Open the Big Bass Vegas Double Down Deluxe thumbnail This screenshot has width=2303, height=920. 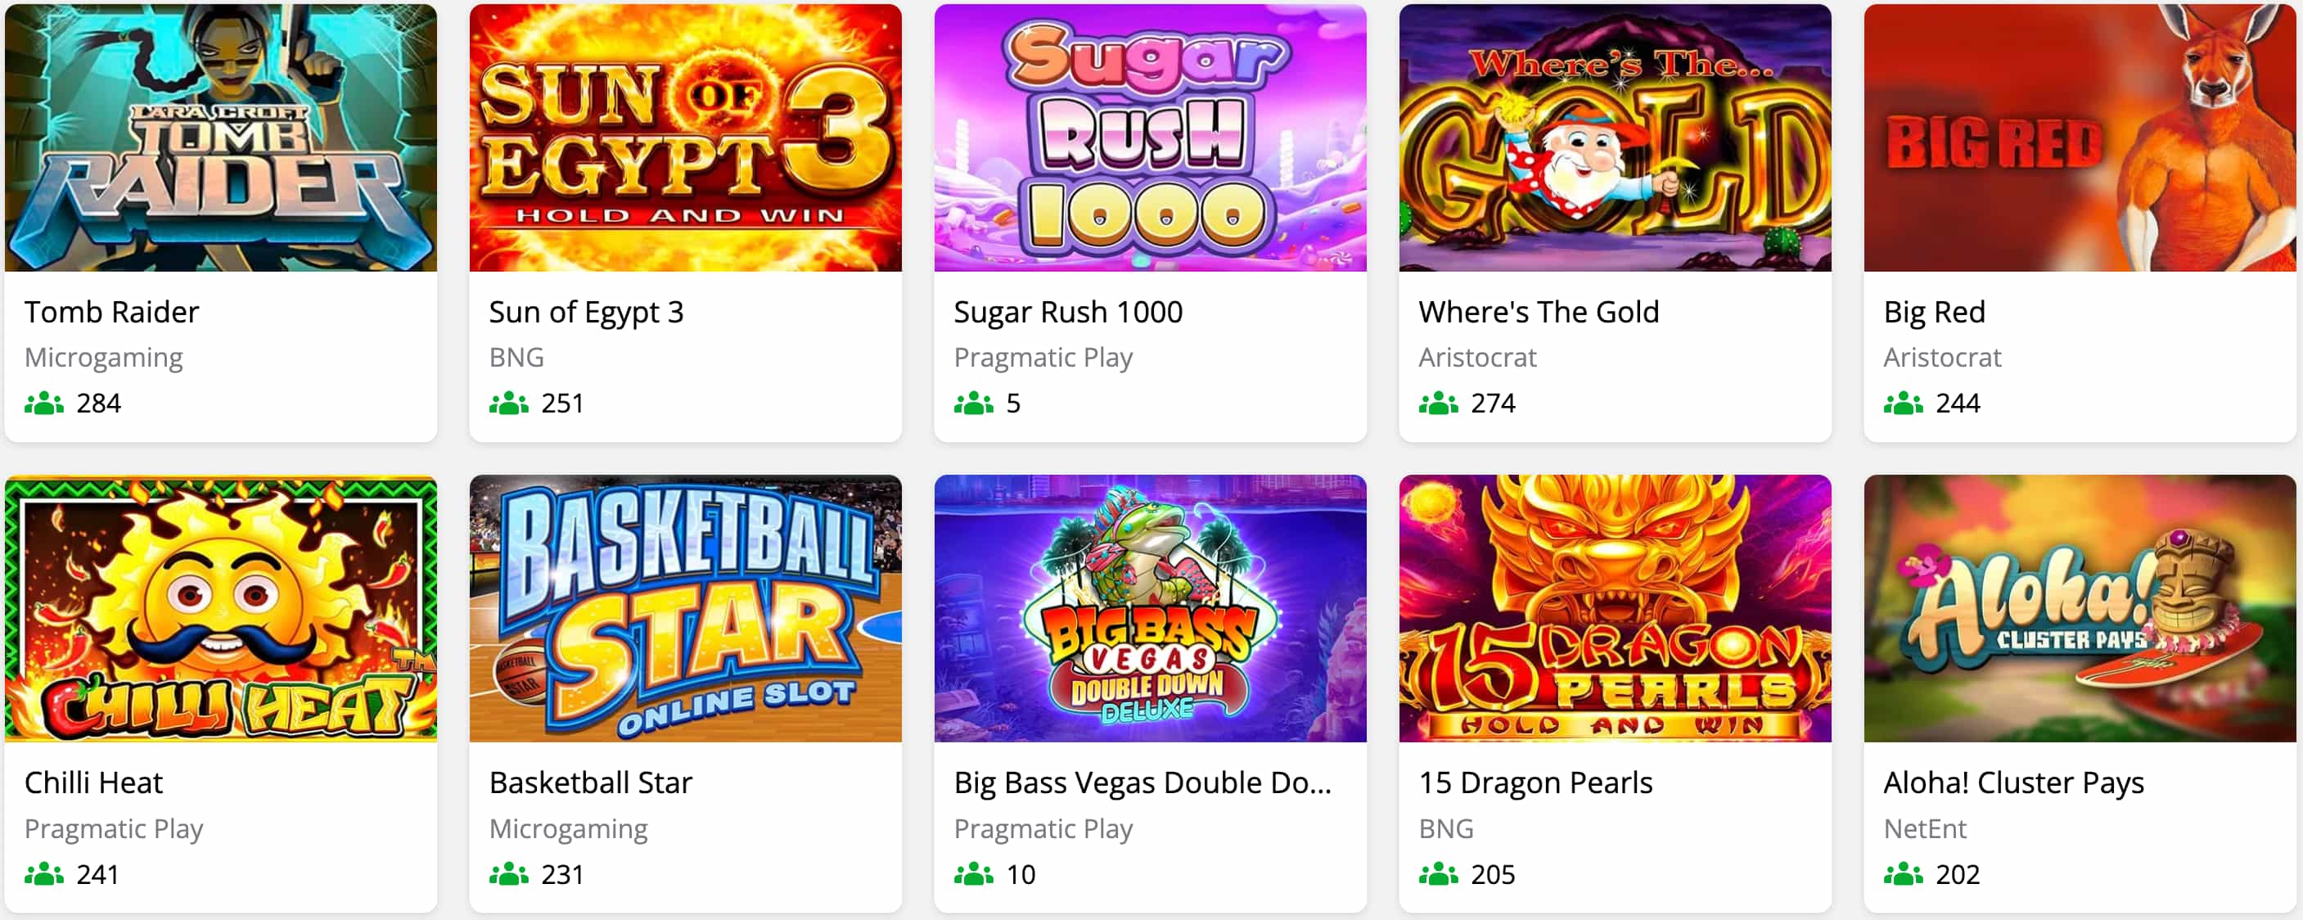pyautogui.click(x=1150, y=610)
